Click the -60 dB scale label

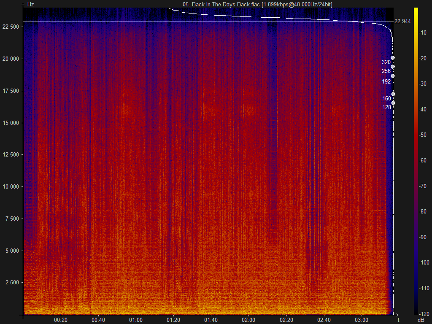pos(423,160)
